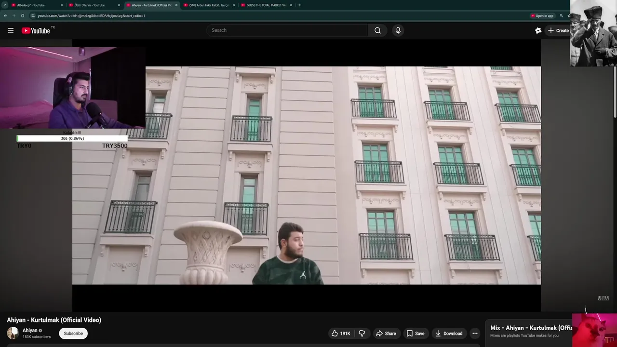
Task: Click the search magnifier button
Action: 377,30
